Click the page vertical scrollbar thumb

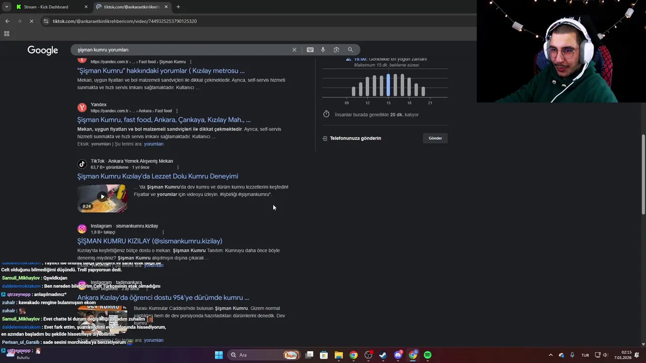643,174
